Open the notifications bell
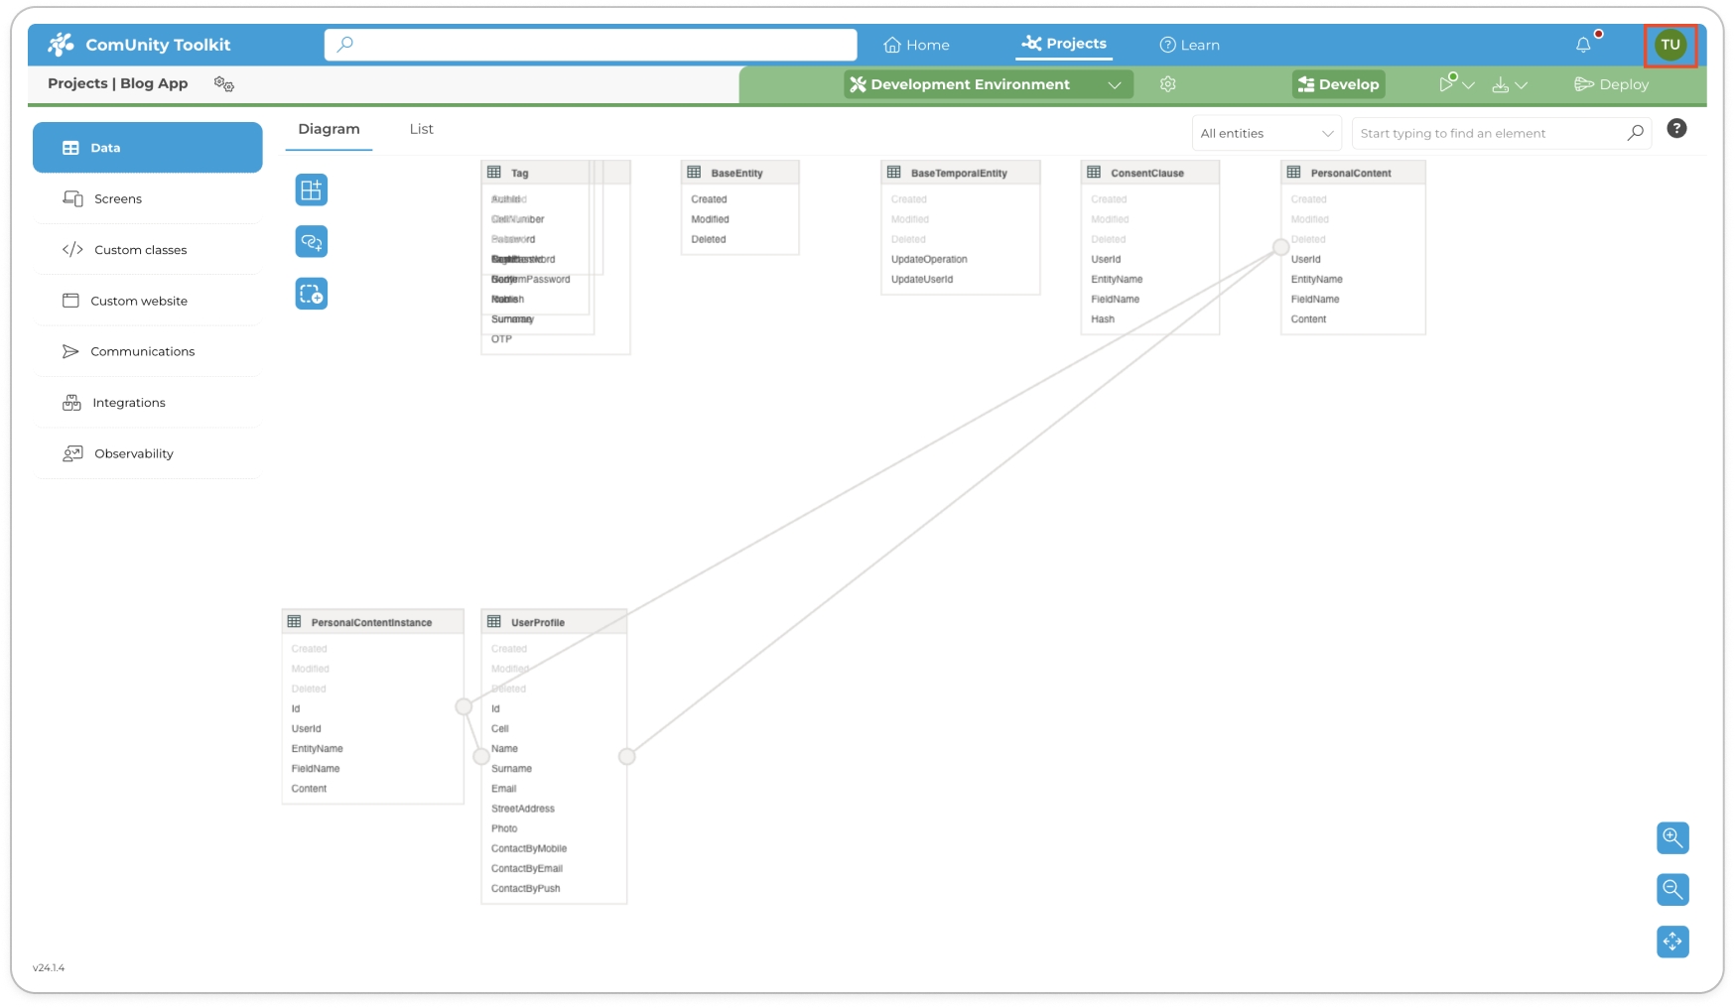Viewport: 1735px width, 1008px height. [1583, 45]
